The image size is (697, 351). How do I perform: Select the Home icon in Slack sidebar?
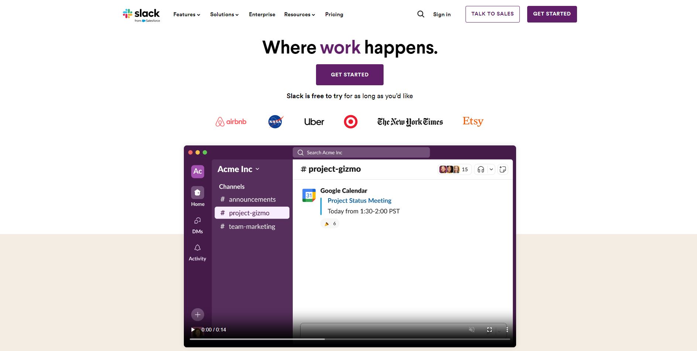point(198,192)
